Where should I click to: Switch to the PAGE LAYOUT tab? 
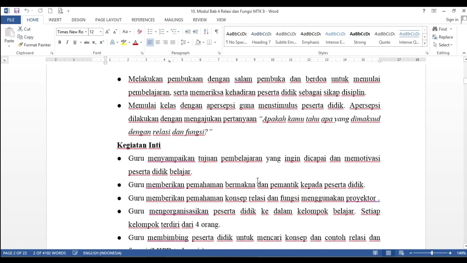[108, 20]
